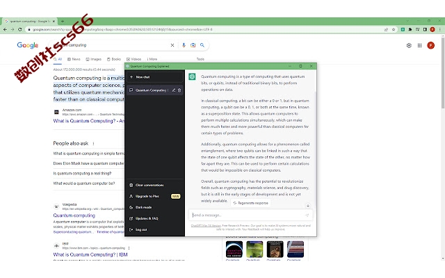The image size is (445, 278).
Task: Open first quantum computing book thumbnail
Action: pos(234,250)
